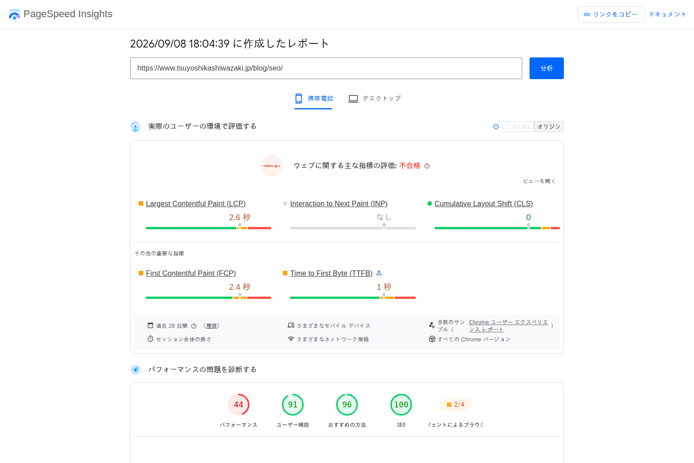Click the stopwatch icon by セッション全体の長さ

(150, 339)
